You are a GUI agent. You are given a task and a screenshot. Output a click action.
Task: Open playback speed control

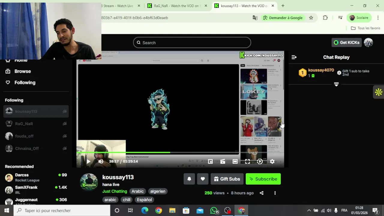click(x=260, y=161)
